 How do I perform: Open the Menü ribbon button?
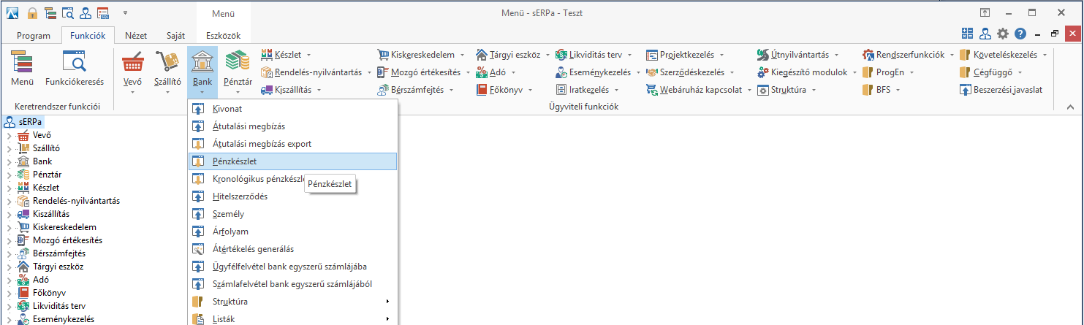coord(22,69)
